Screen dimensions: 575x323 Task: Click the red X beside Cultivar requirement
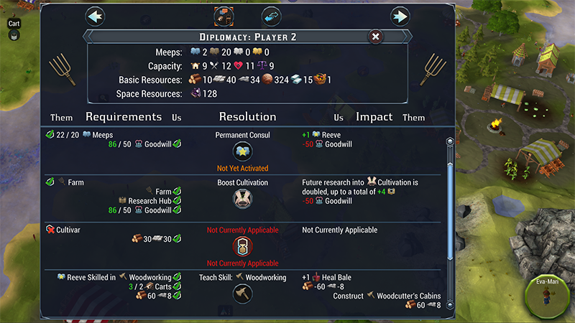(x=49, y=230)
